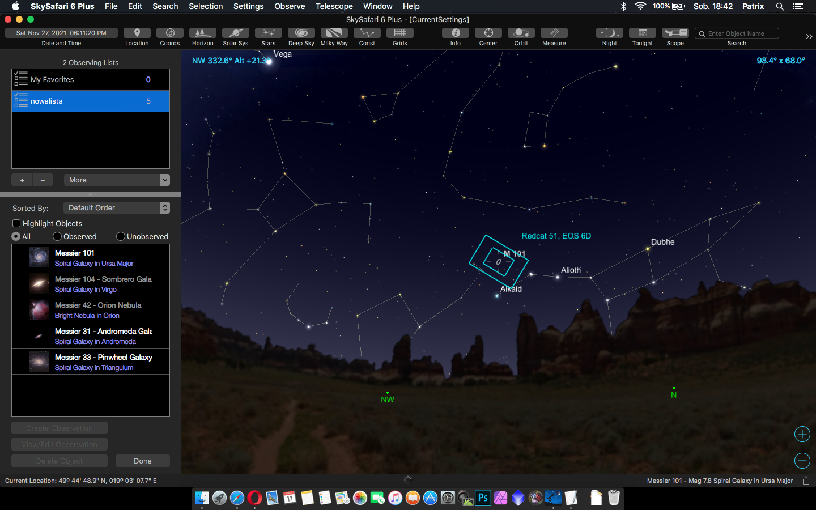The width and height of the screenshot is (816, 510).
Task: Select My Favorites observing list
Action: (91, 80)
